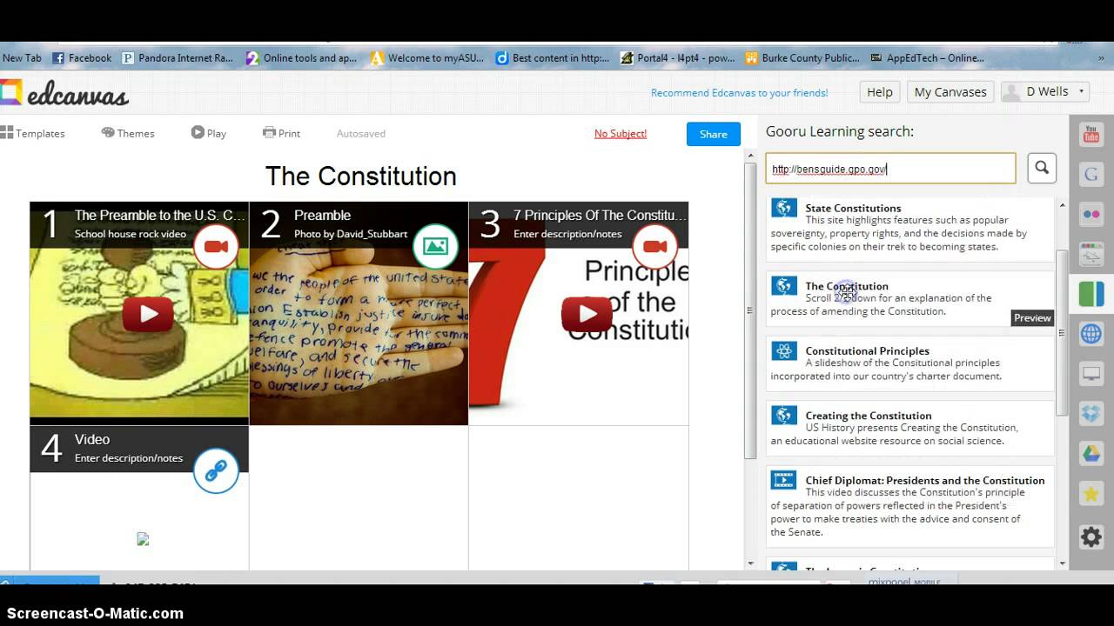Click the Preamble image thumbnail in tile 2
This screenshot has height=626, width=1114.
pyautogui.click(x=359, y=336)
